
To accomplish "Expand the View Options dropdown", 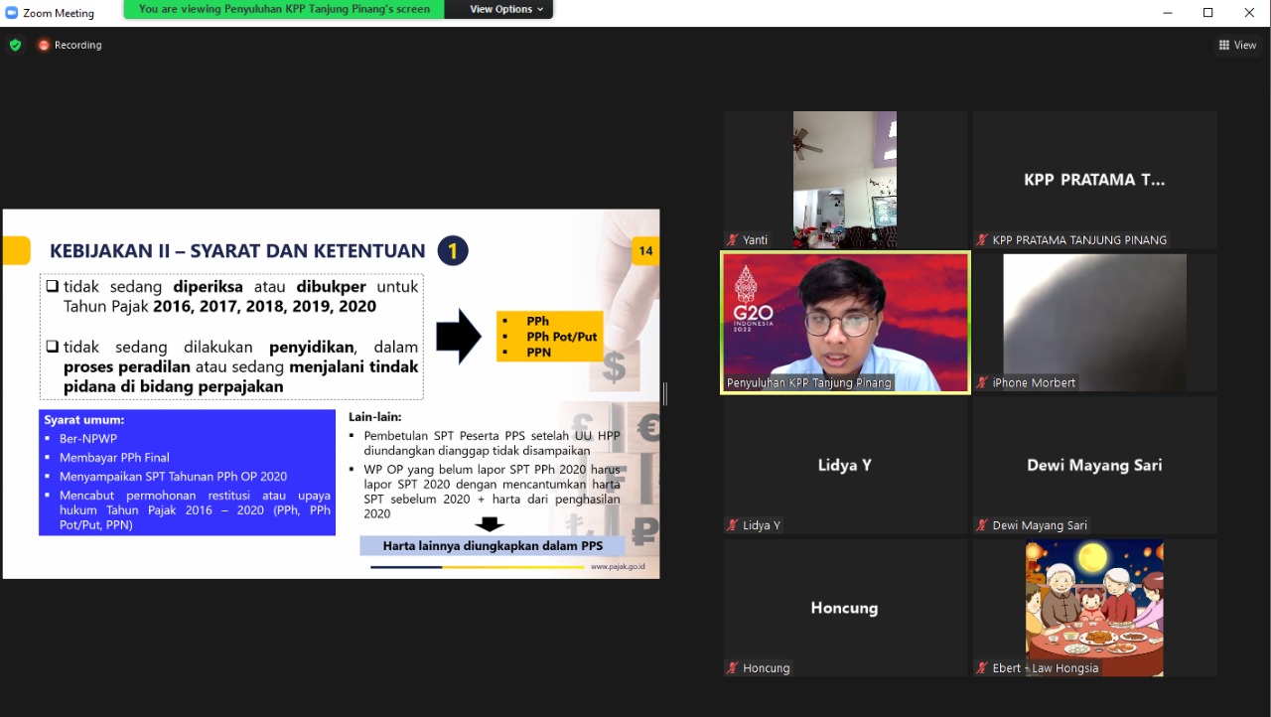I will (506, 9).
